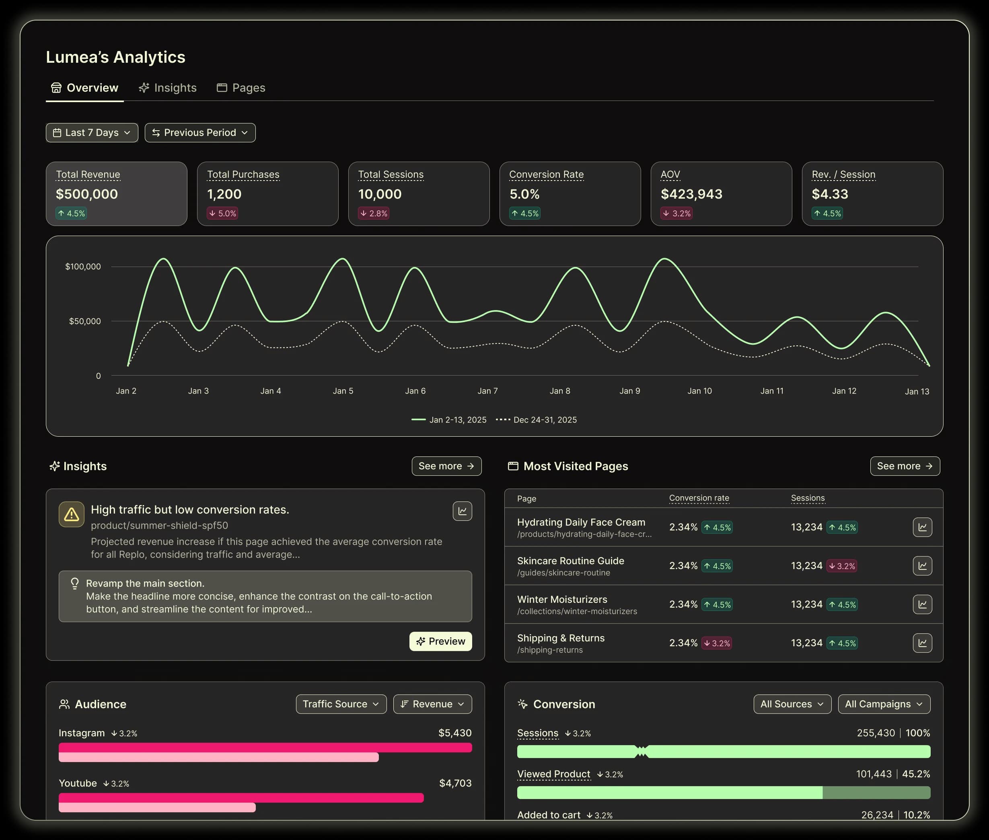Screen dimensions: 989x840
Task: Open the All Sources dropdown
Action: click(792, 704)
